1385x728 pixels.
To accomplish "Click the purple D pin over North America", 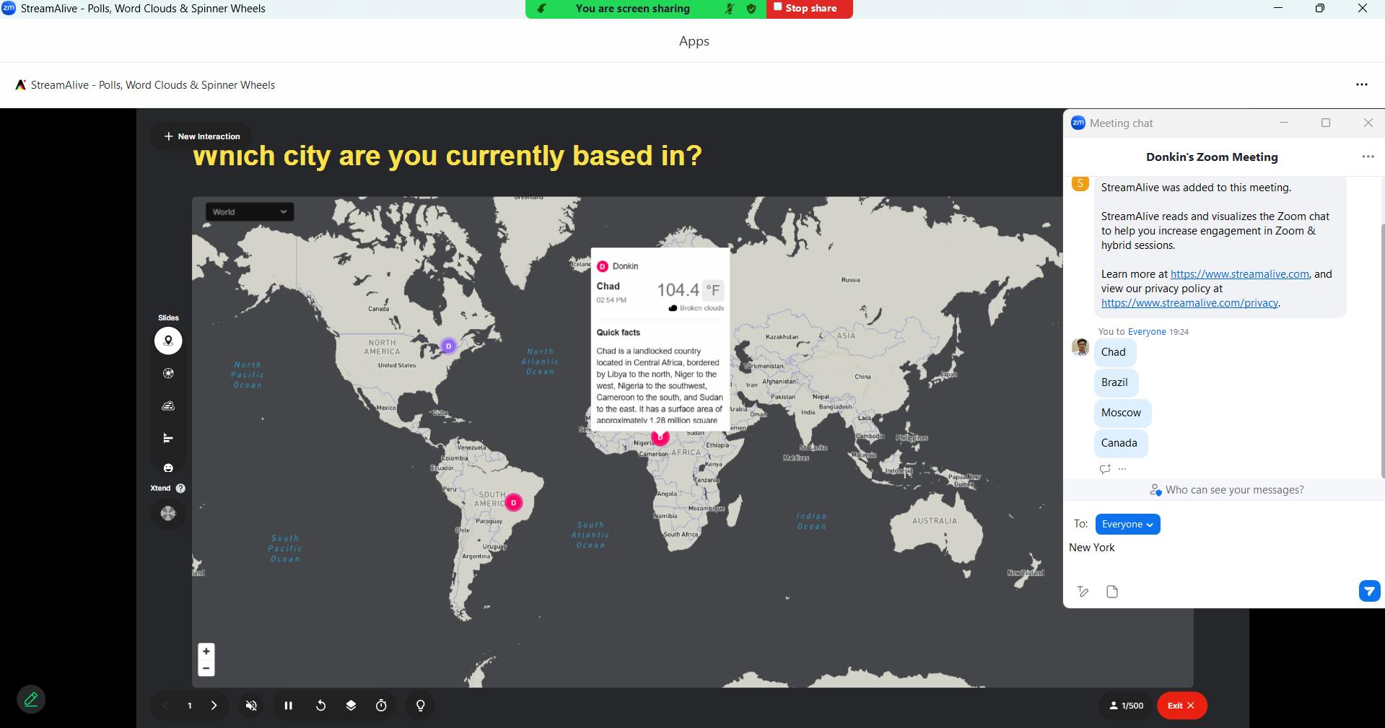I will pos(448,346).
